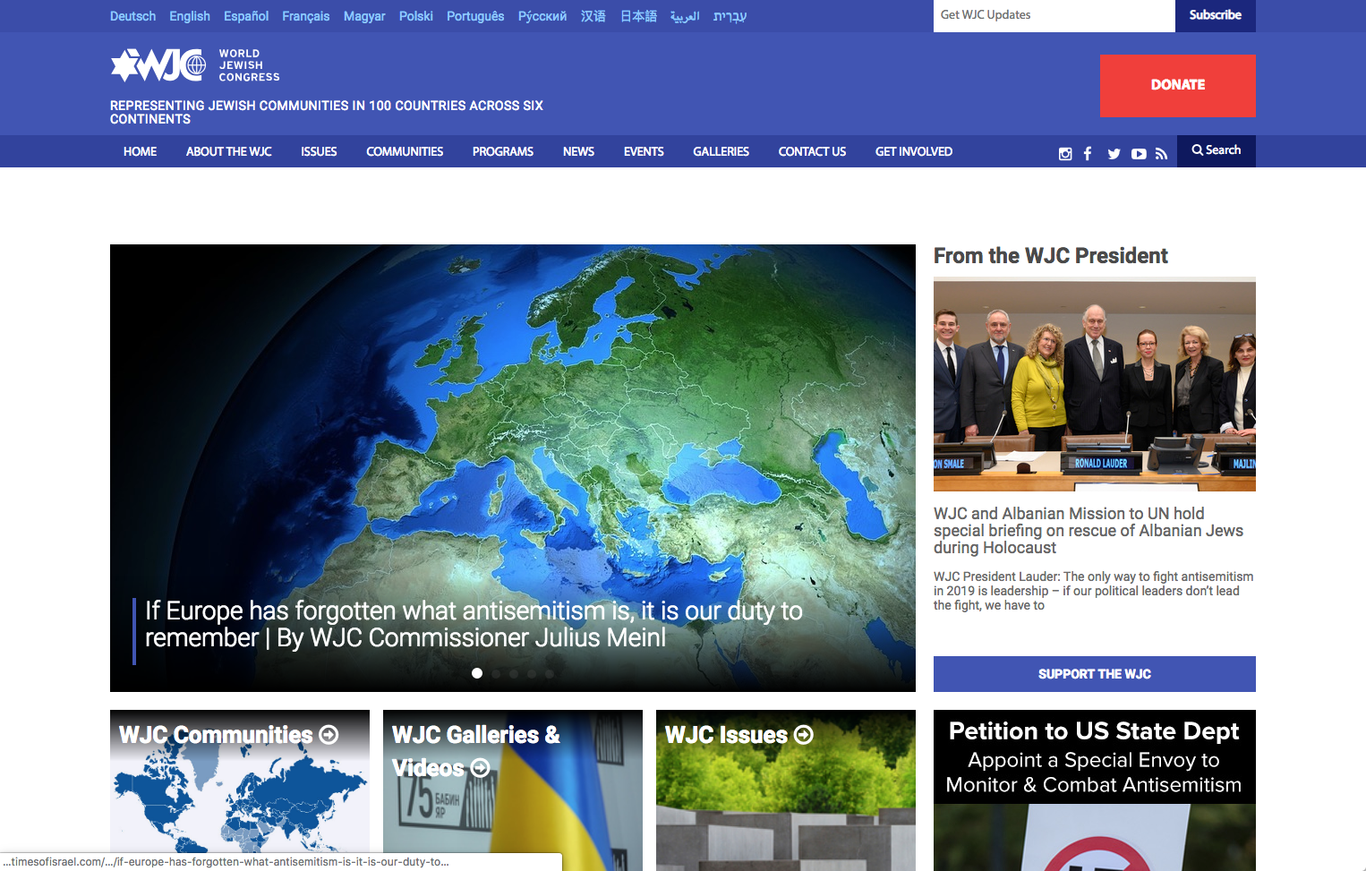The height and width of the screenshot is (871, 1366).
Task: Open the WJC Issues tile
Action: click(786, 790)
